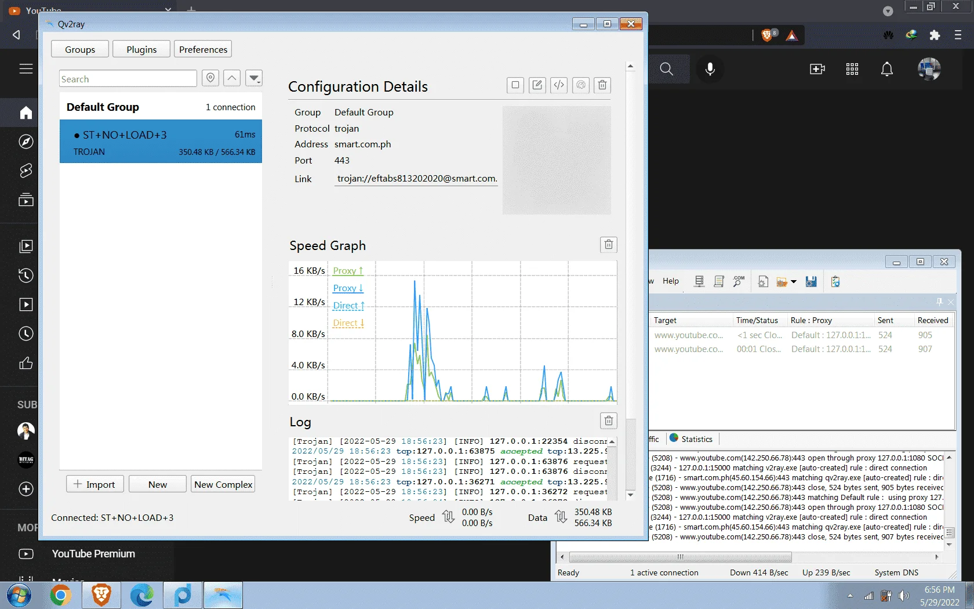Click the Rule : Proxy column header
Image resolution: width=974 pixels, height=609 pixels.
coord(830,320)
